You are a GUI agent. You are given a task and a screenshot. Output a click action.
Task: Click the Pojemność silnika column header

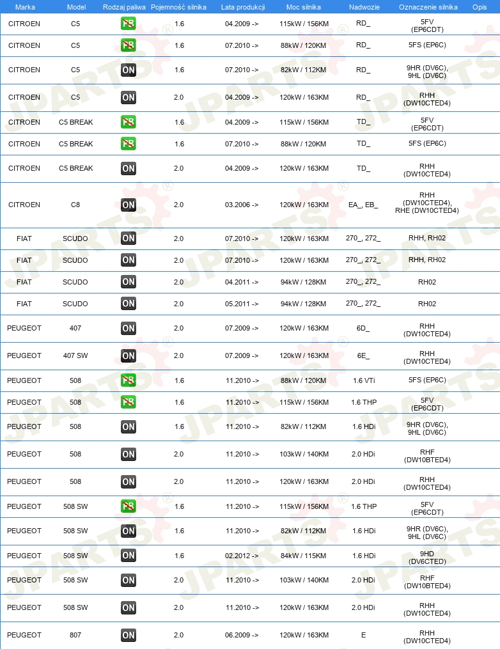click(x=178, y=7)
